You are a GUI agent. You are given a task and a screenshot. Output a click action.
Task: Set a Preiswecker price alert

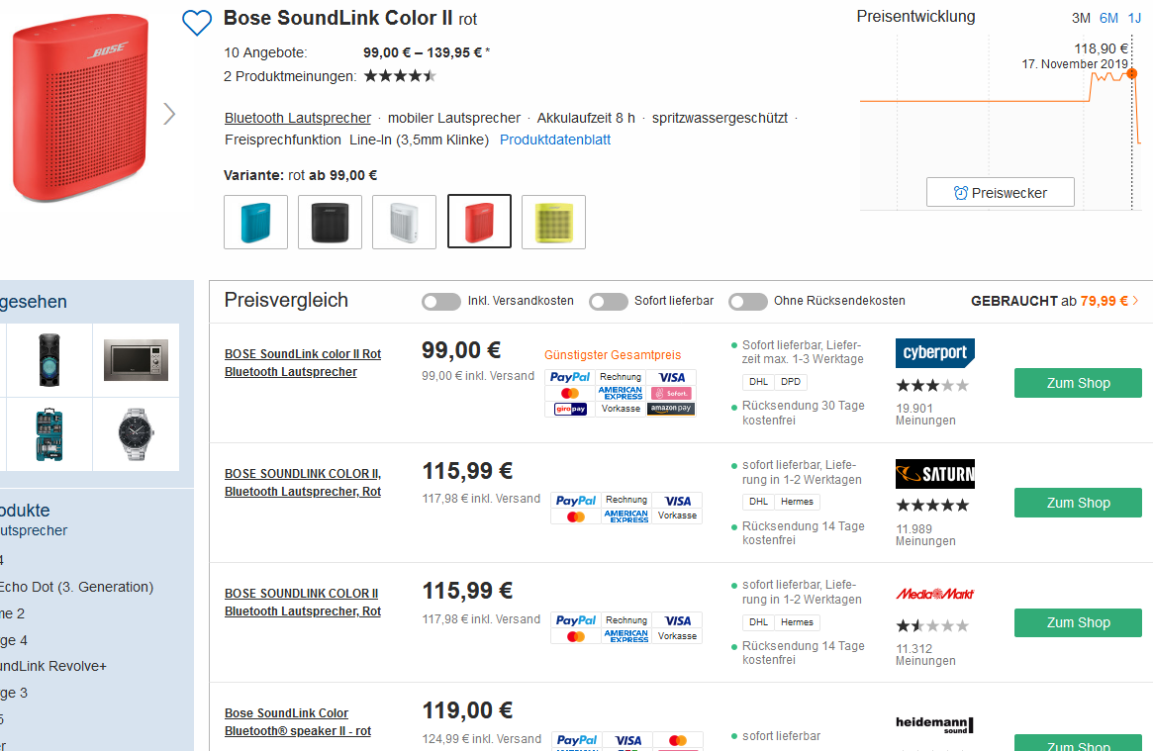click(1000, 193)
